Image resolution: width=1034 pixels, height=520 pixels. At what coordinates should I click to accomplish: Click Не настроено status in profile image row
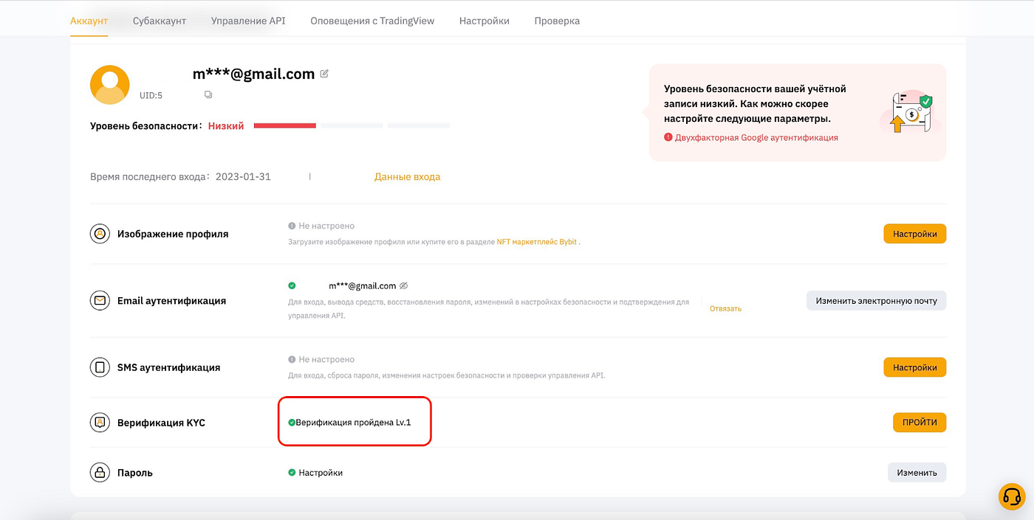coord(326,226)
